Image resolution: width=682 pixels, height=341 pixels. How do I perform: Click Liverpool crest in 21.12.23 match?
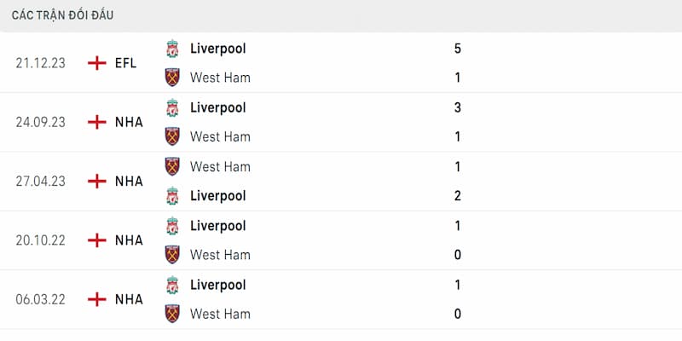(x=173, y=49)
